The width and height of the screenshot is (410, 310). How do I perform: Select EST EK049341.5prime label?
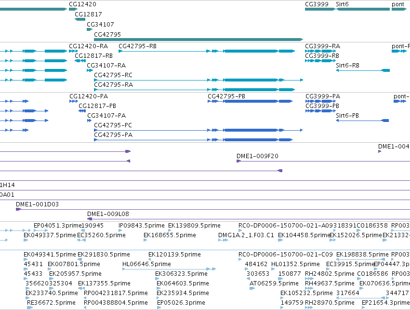tap(50, 255)
